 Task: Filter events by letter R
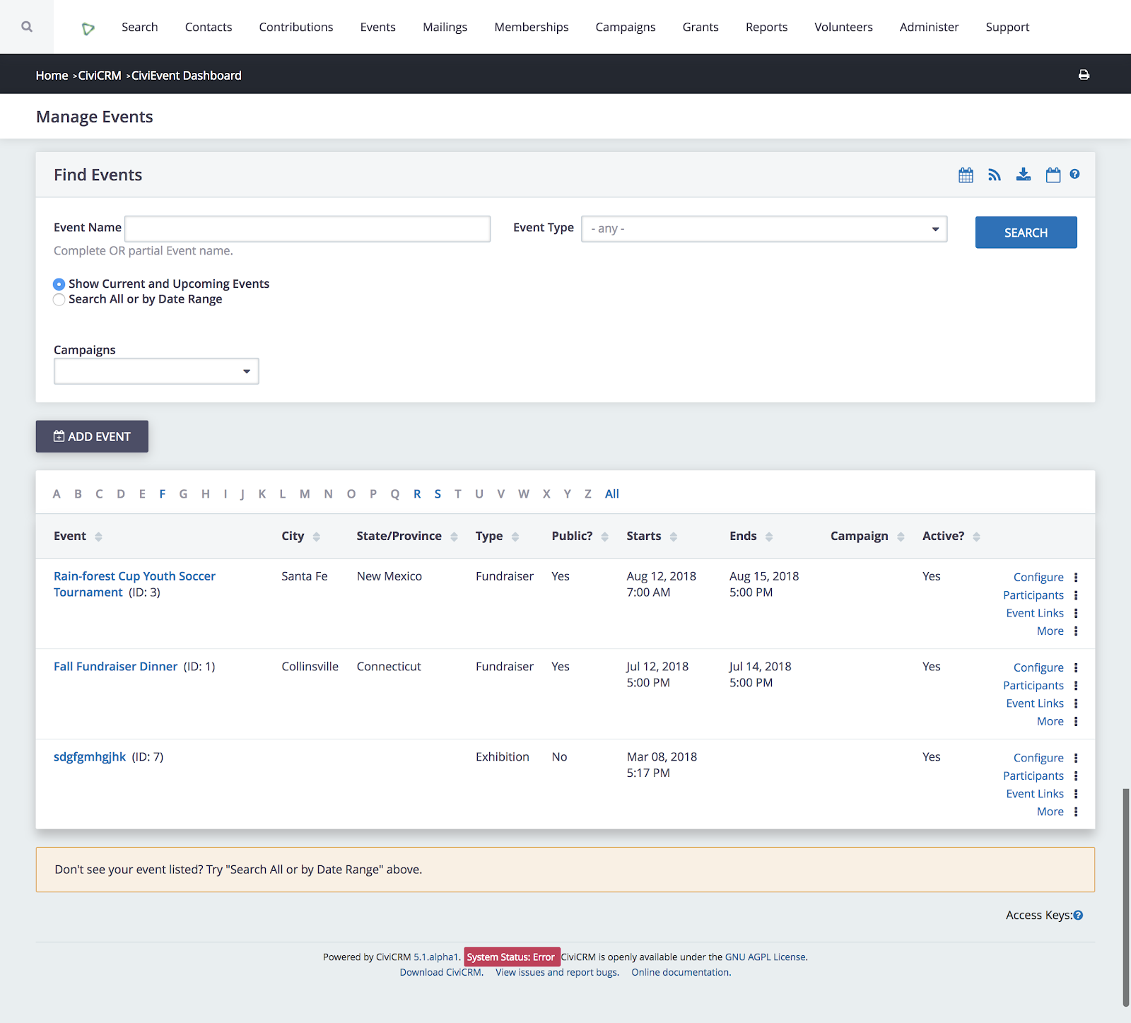417,494
